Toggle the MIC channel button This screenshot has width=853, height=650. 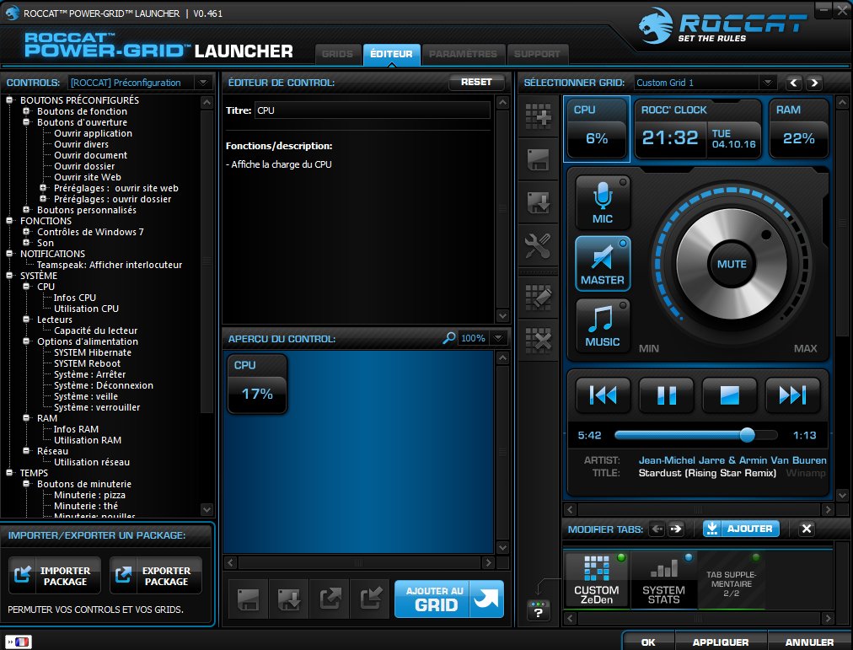603,203
